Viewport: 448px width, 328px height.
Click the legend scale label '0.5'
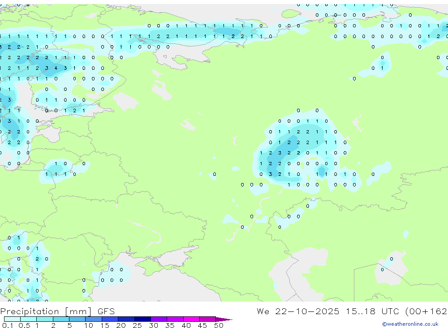(24, 325)
